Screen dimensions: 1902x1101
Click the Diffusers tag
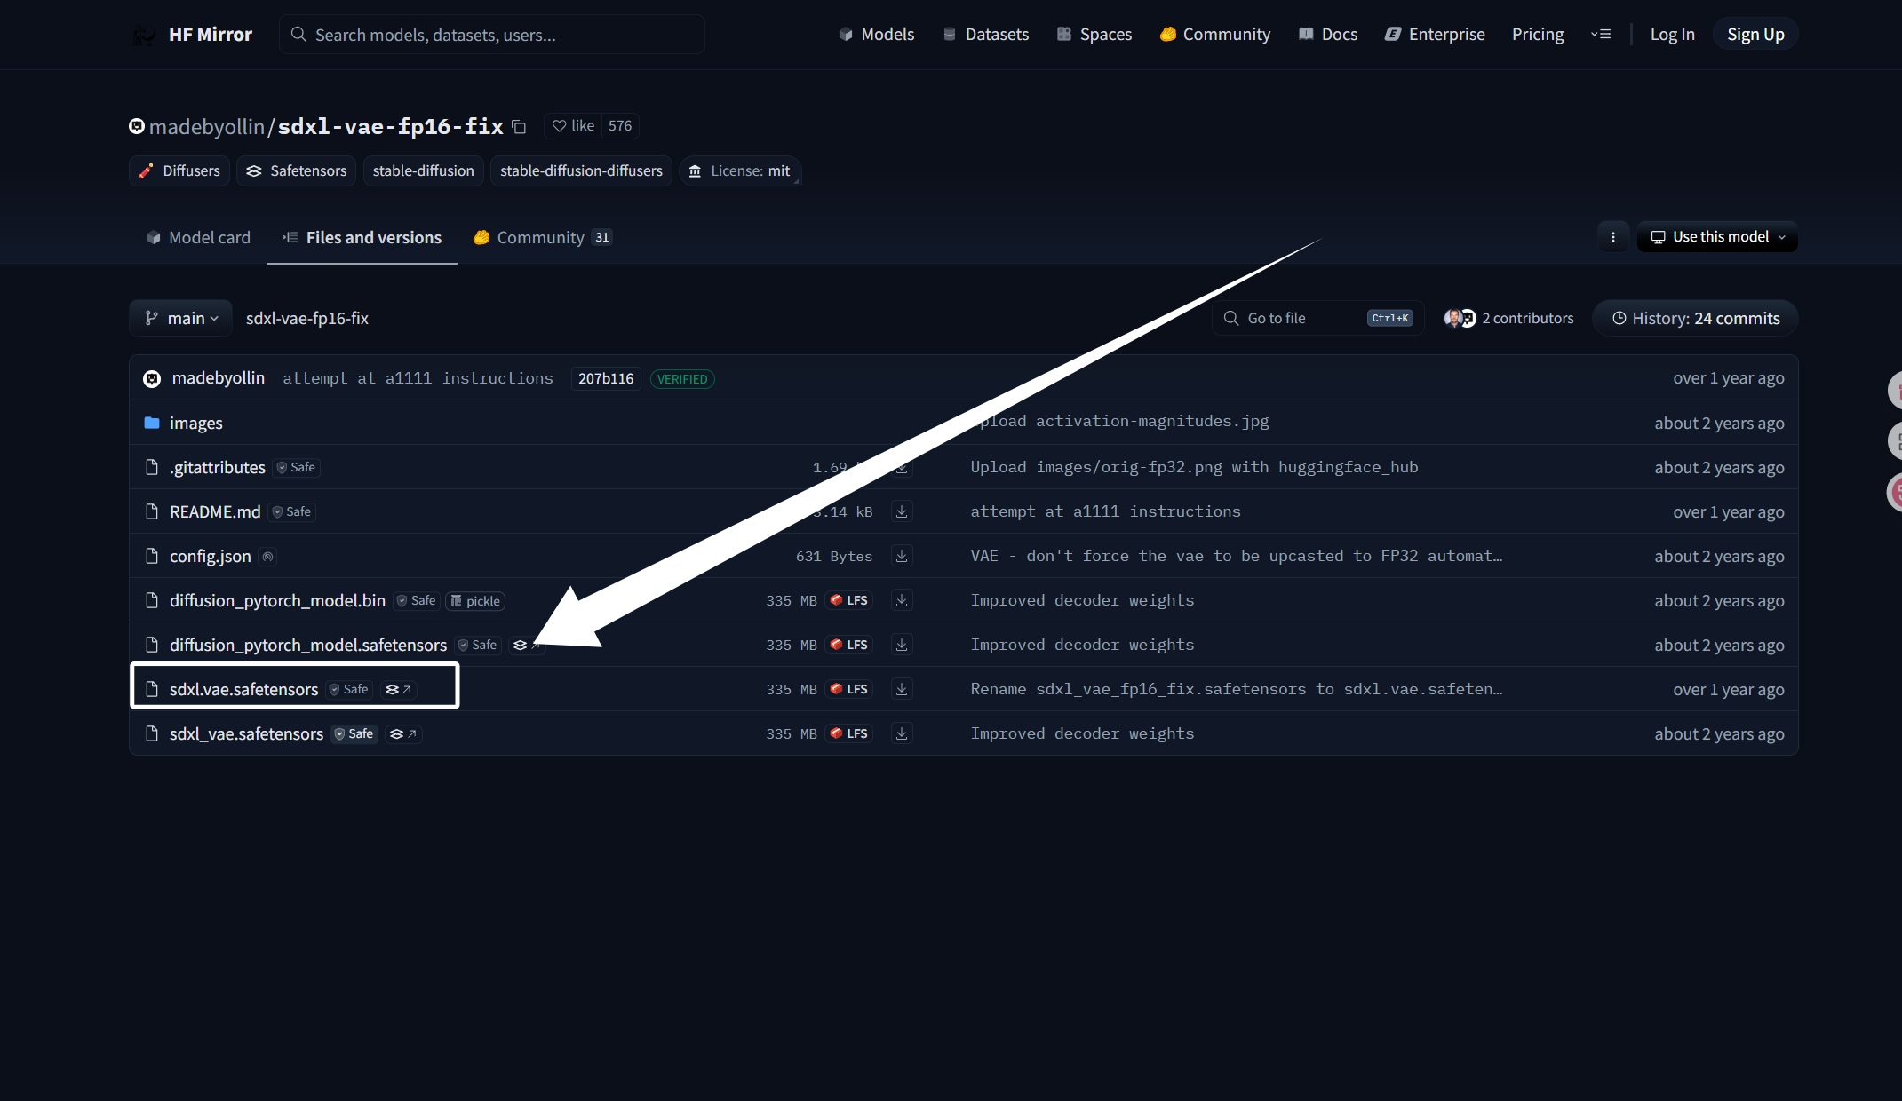pyautogui.click(x=179, y=171)
